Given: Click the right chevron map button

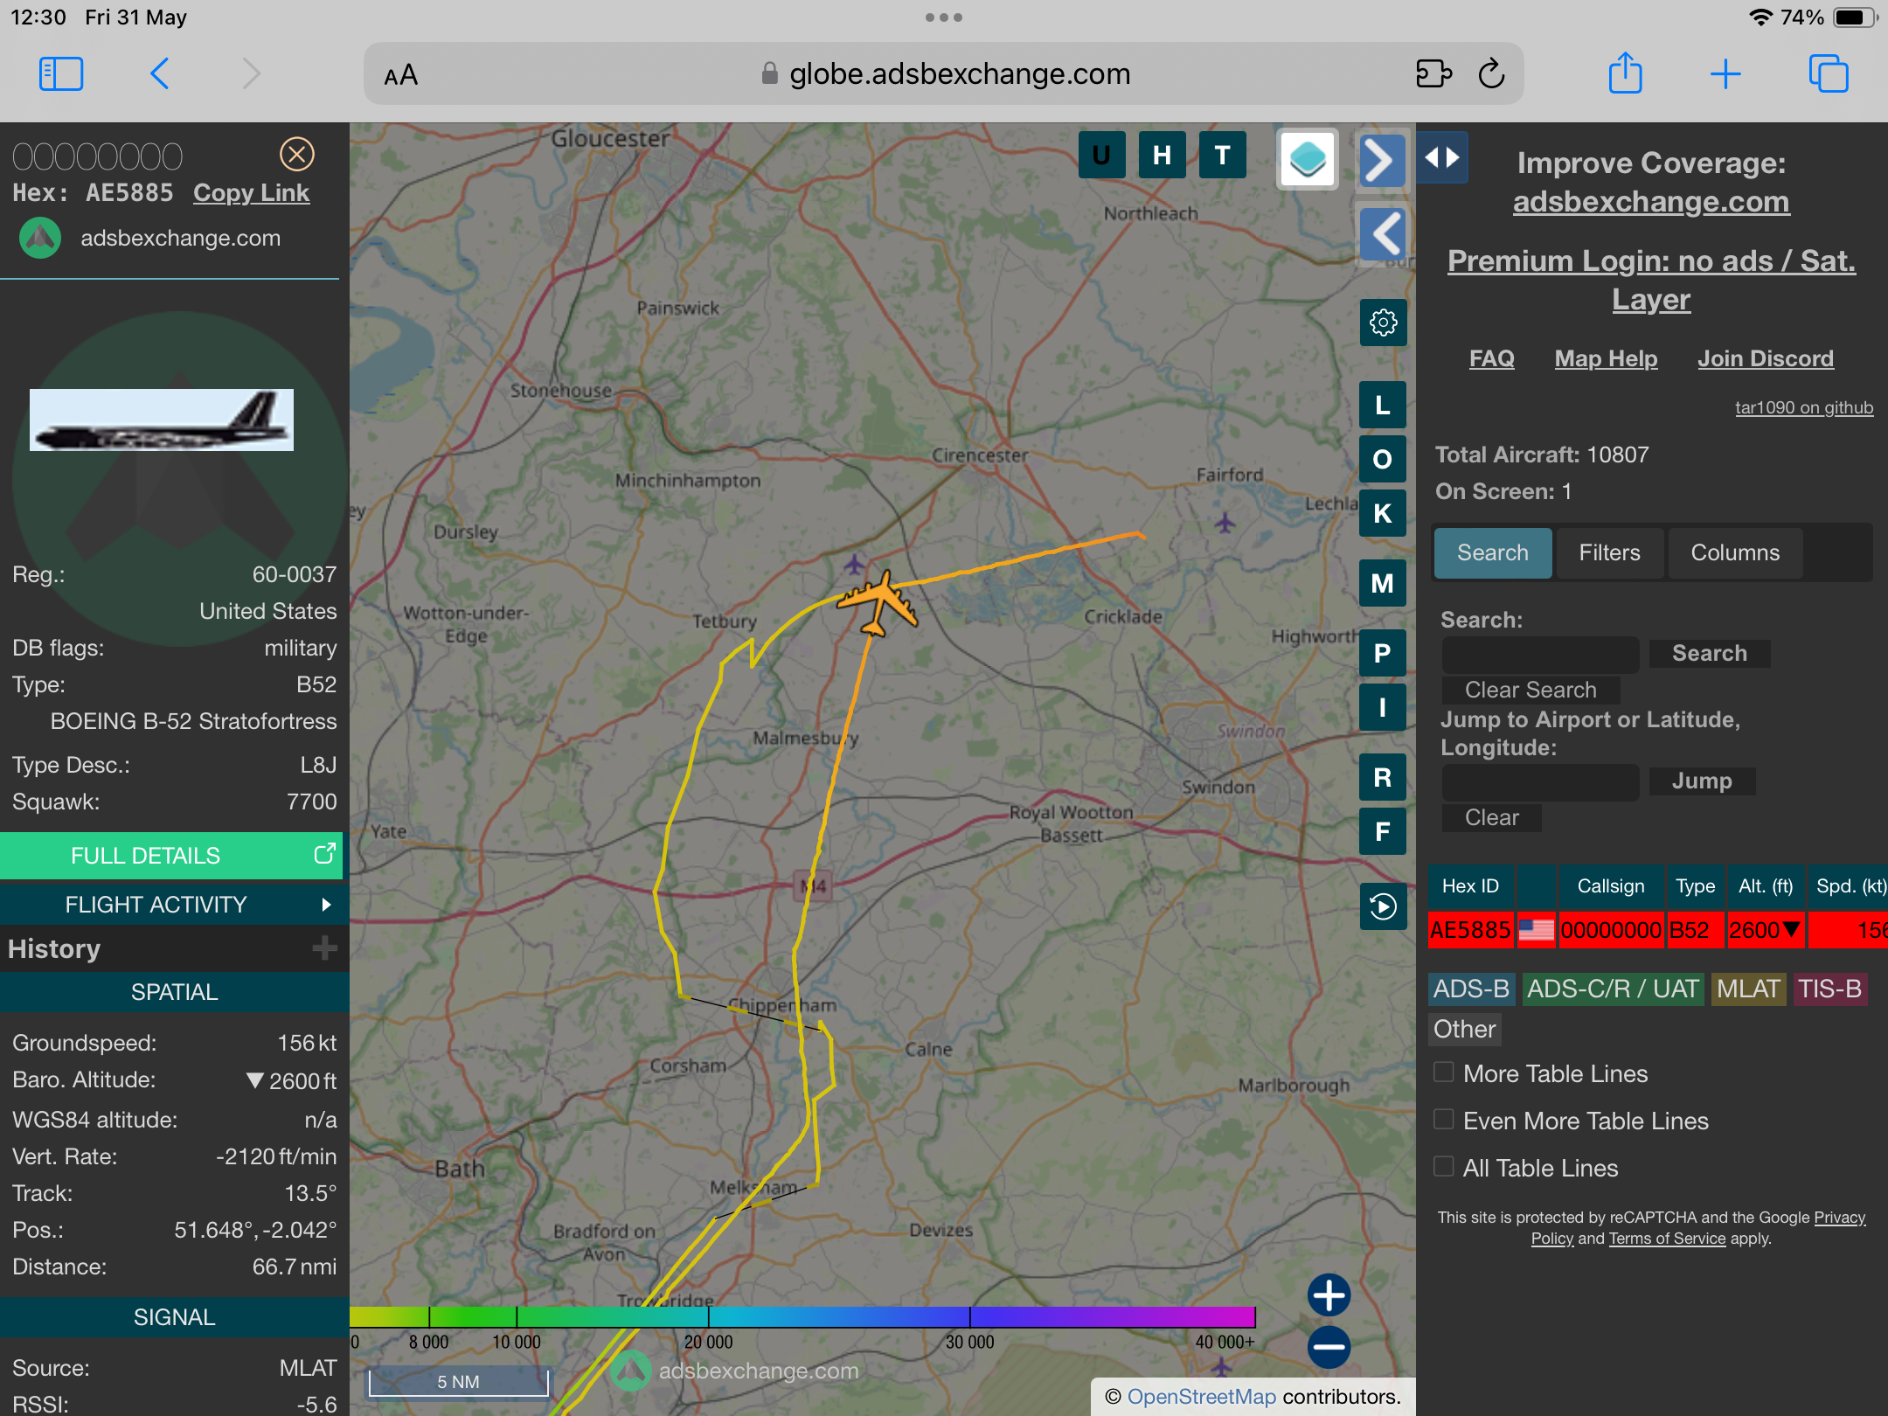Looking at the screenshot, I should [1381, 161].
